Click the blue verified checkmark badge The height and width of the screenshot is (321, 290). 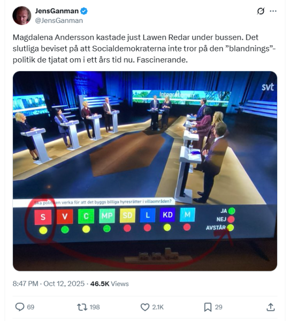[x=84, y=11]
